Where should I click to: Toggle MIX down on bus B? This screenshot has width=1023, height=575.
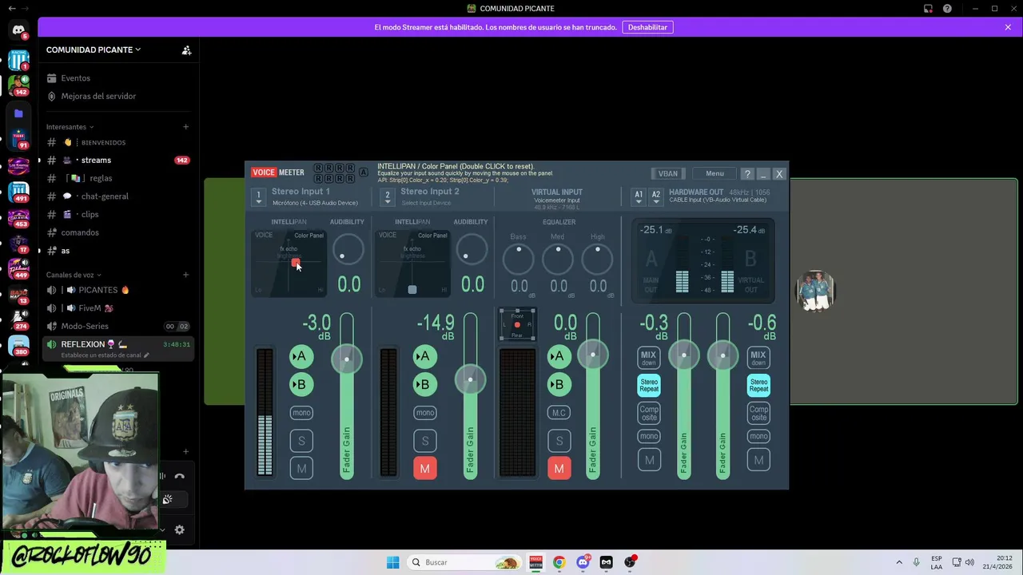[758, 358]
